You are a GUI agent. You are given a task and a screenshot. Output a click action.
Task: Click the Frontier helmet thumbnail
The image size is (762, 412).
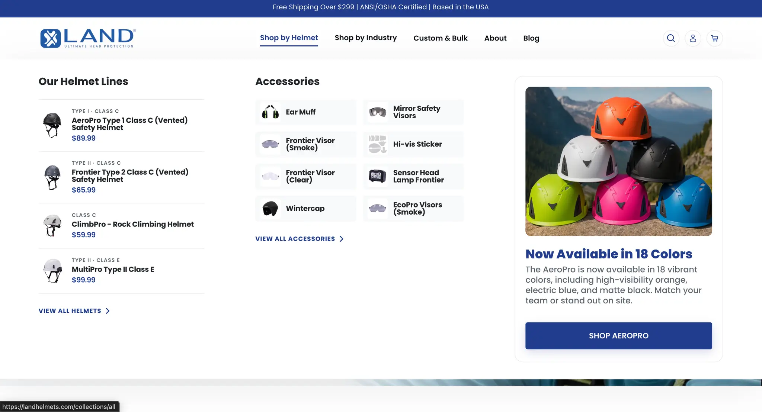[x=52, y=177]
